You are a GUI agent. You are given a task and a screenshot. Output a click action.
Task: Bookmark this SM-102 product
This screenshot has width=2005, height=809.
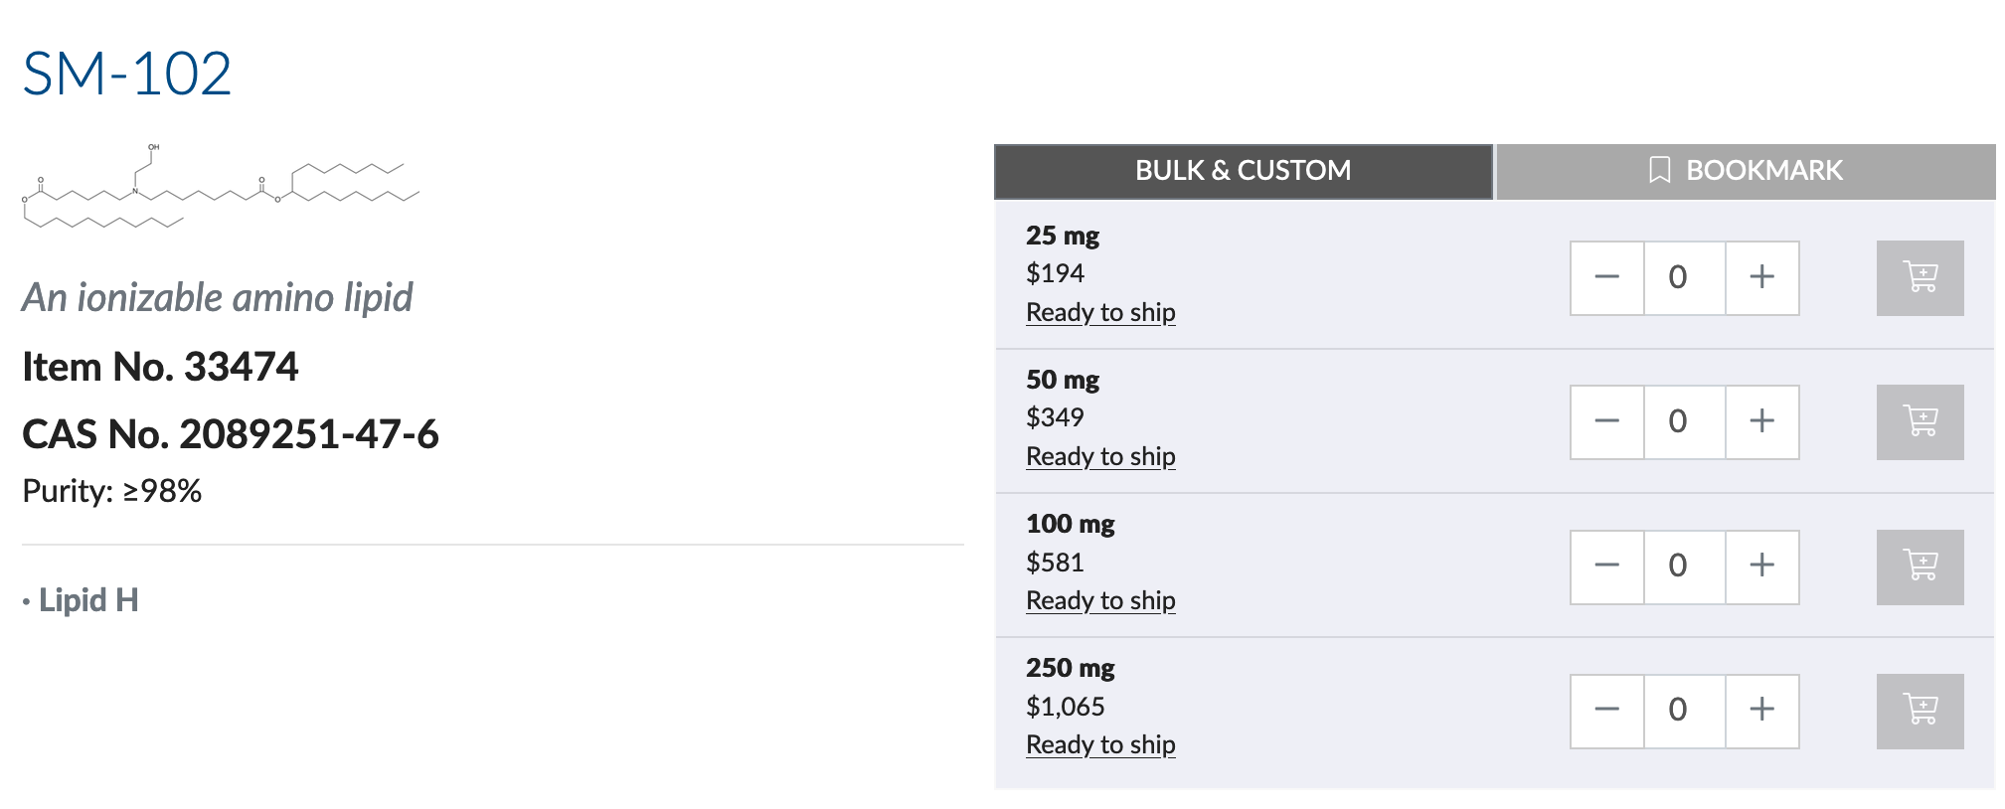tap(1746, 171)
